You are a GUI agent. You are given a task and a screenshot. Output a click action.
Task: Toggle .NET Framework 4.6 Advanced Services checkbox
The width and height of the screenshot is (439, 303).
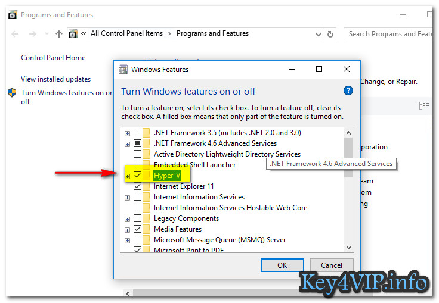pyautogui.click(x=137, y=143)
